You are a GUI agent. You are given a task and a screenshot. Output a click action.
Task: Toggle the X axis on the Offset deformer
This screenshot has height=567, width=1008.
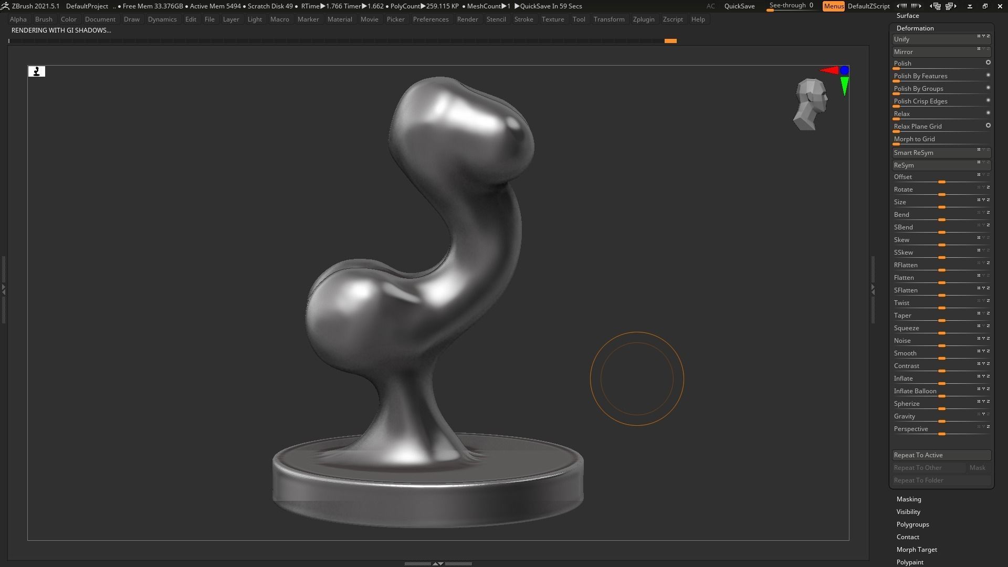pyautogui.click(x=979, y=175)
